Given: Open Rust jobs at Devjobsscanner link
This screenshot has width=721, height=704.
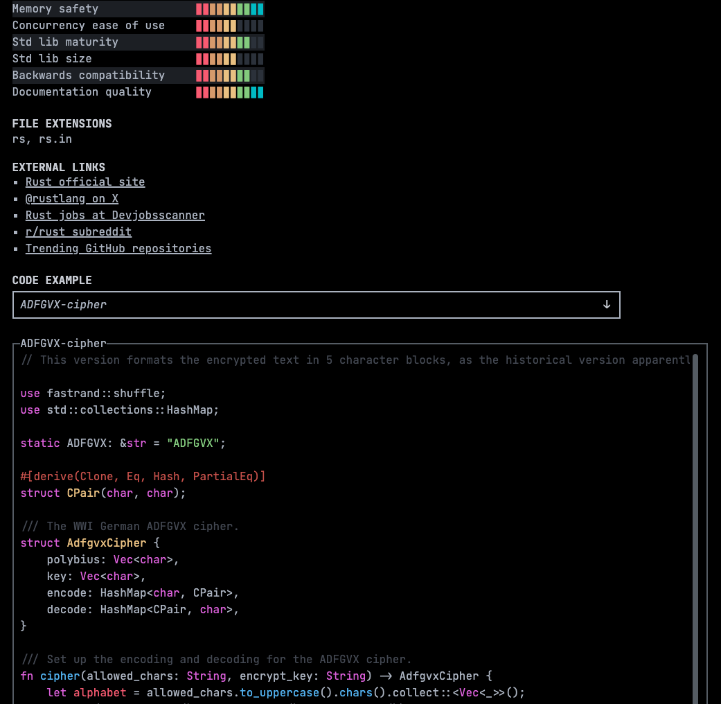Looking at the screenshot, I should coord(115,215).
